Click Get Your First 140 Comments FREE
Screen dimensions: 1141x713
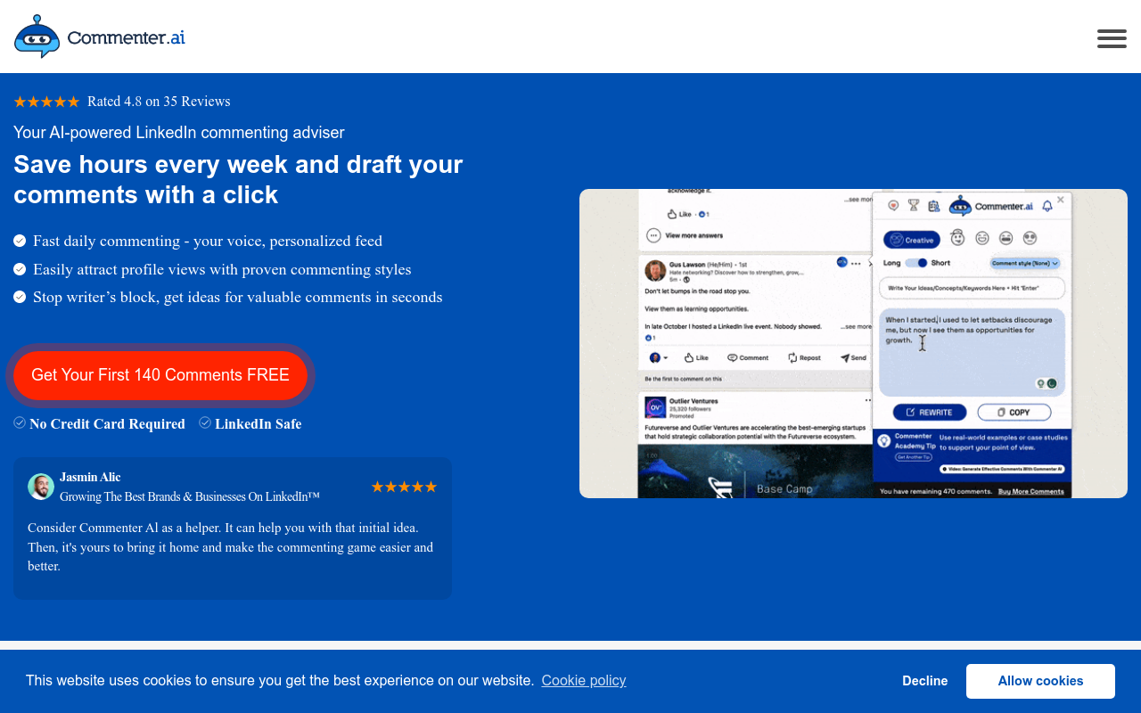[x=160, y=375]
